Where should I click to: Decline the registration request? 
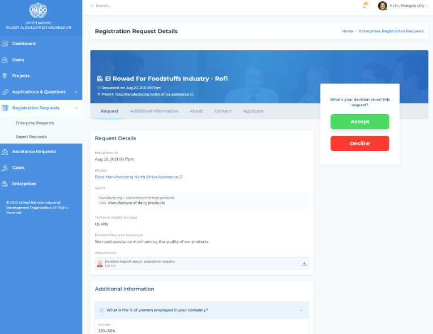[x=359, y=144]
